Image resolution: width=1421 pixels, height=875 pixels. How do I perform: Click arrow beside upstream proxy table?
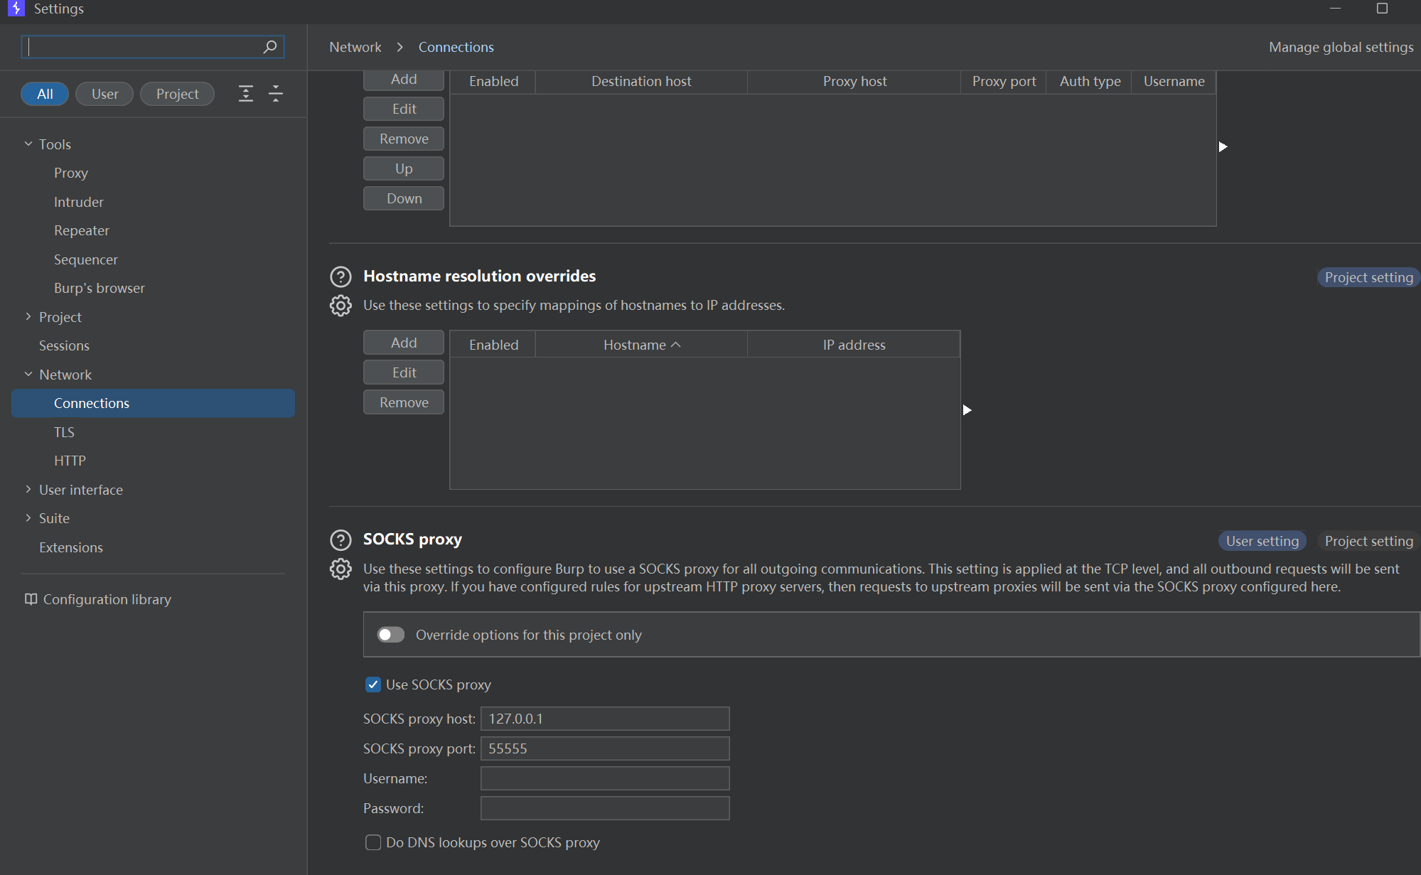click(1223, 146)
